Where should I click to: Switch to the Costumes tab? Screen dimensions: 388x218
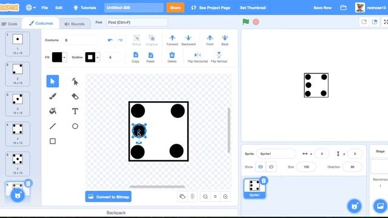41,23
